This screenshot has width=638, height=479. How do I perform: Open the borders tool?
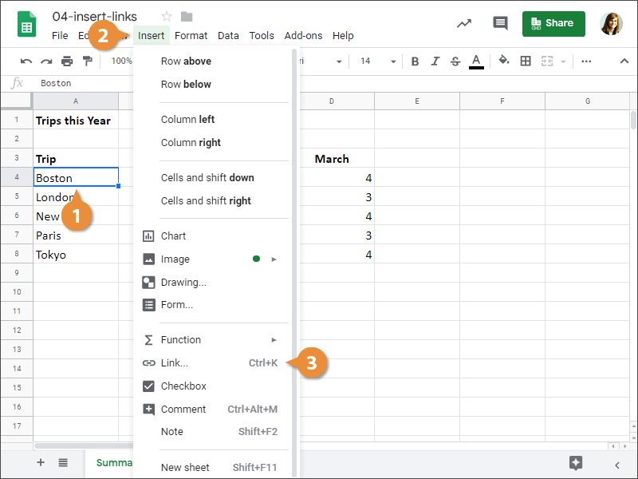pyautogui.click(x=526, y=61)
